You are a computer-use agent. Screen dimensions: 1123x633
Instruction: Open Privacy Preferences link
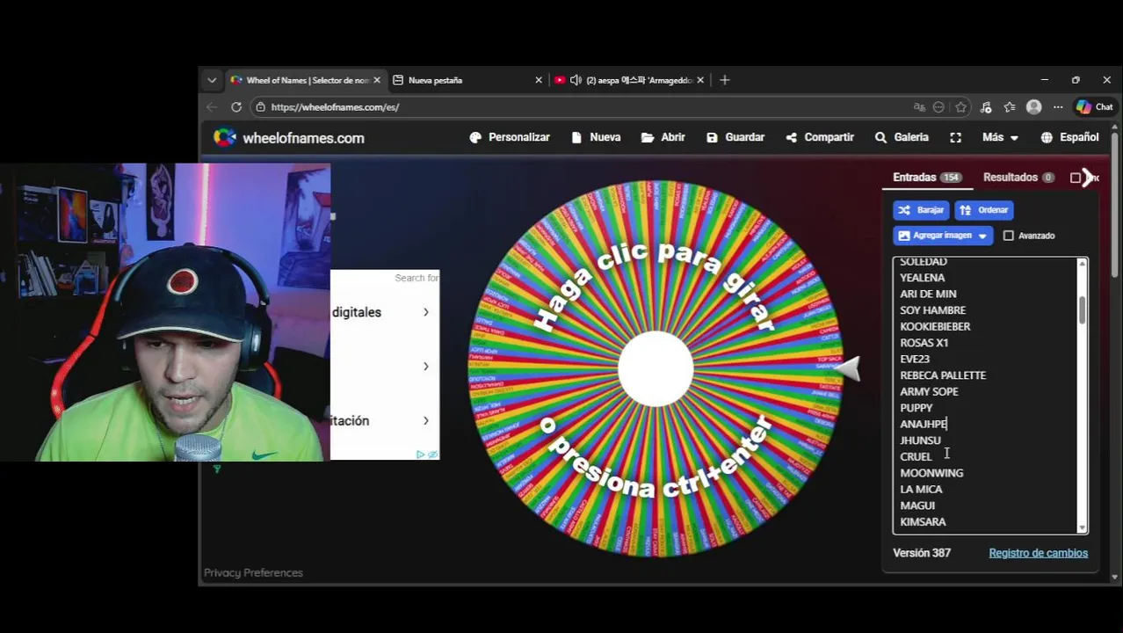pyautogui.click(x=253, y=572)
